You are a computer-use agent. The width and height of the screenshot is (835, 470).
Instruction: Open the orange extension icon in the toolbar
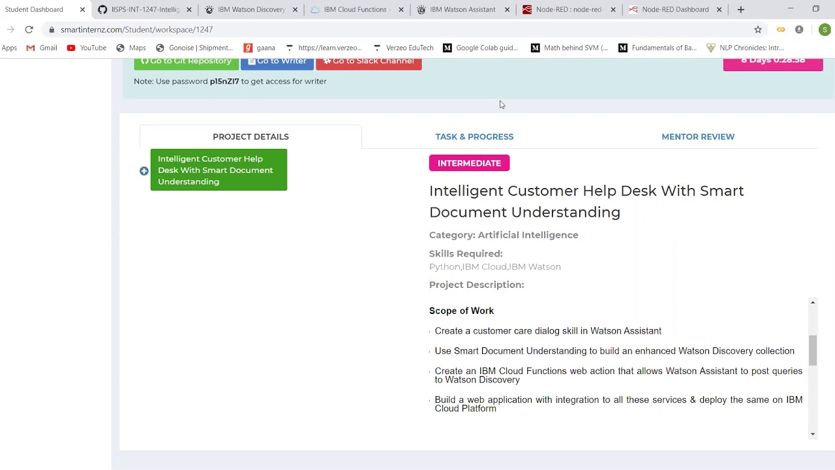[x=781, y=29]
